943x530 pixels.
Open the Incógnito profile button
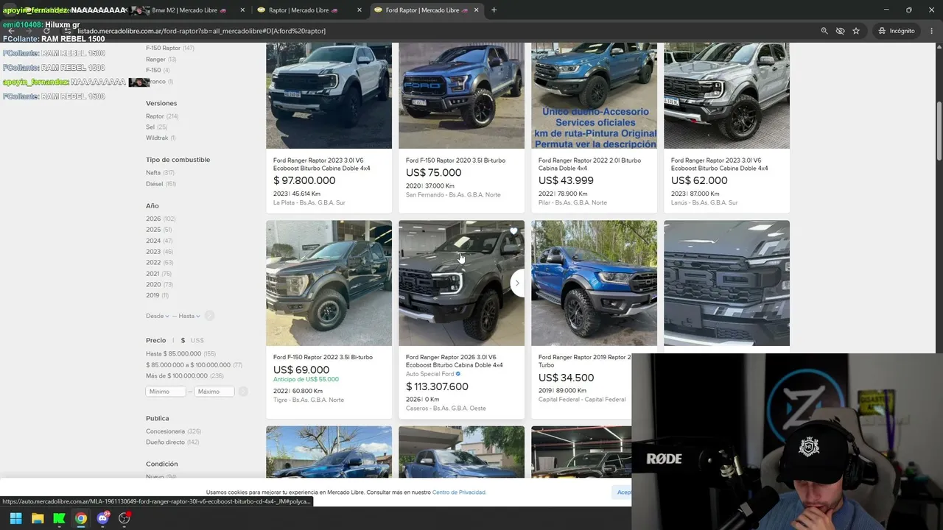(x=896, y=31)
